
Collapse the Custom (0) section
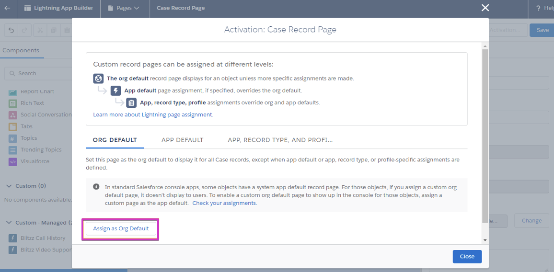pyautogui.click(x=9, y=186)
